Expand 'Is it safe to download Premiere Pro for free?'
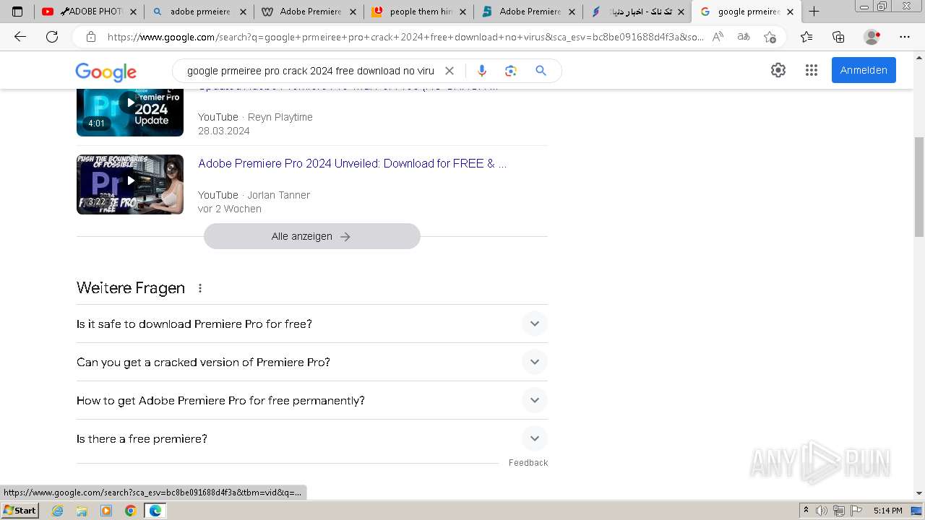 coord(312,324)
